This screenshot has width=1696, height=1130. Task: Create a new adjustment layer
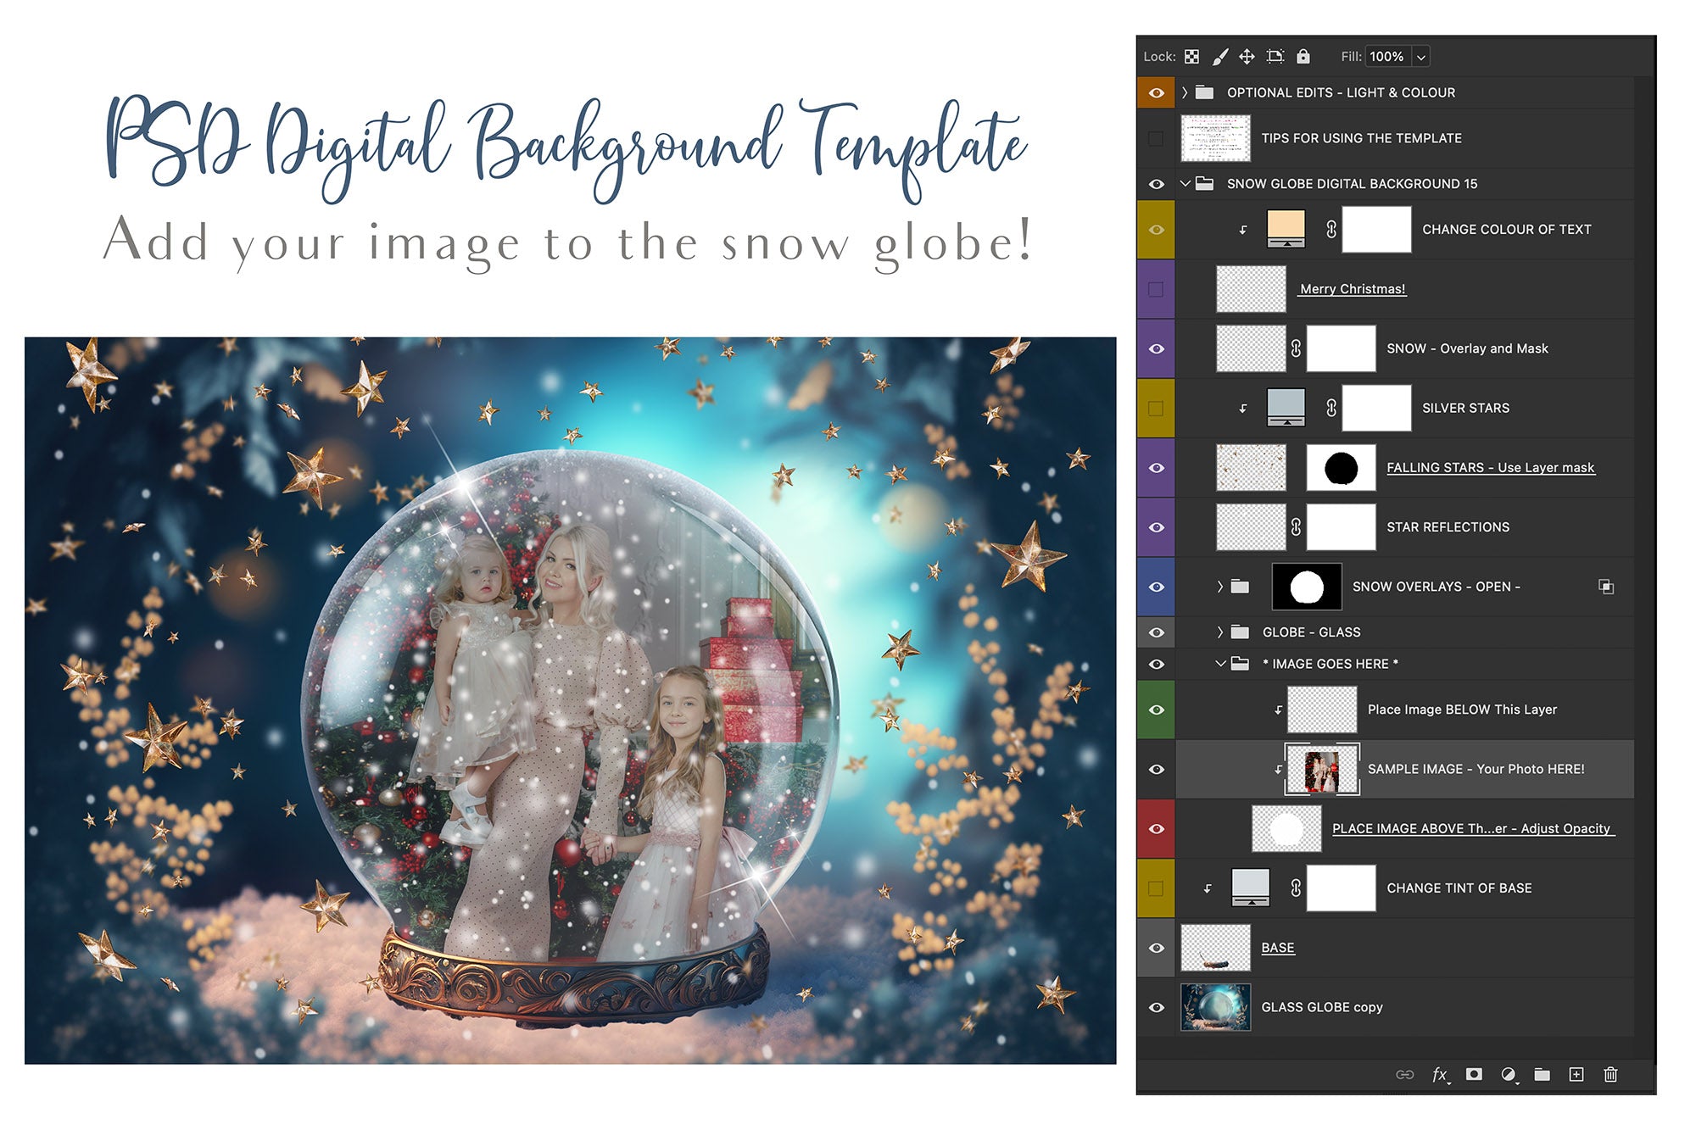pos(1508,1074)
